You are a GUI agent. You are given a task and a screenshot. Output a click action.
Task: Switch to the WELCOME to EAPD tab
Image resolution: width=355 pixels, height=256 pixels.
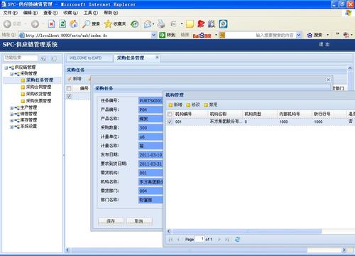pyautogui.click(x=89, y=58)
